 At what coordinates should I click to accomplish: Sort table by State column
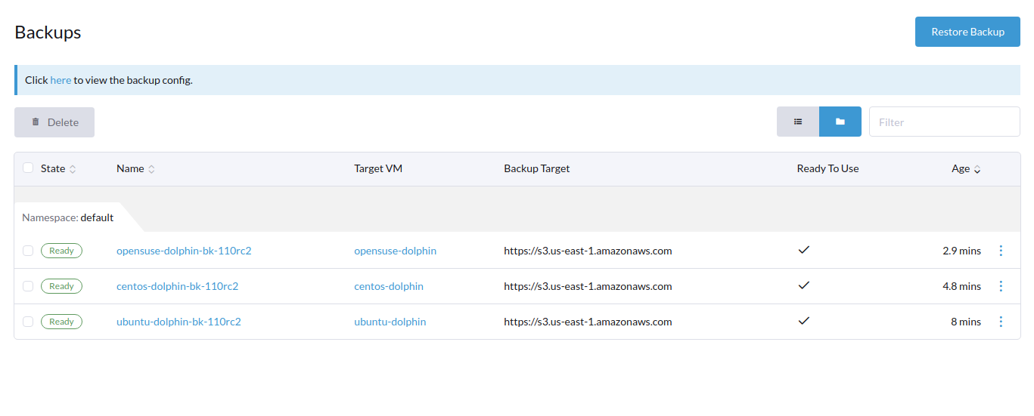[58, 168]
